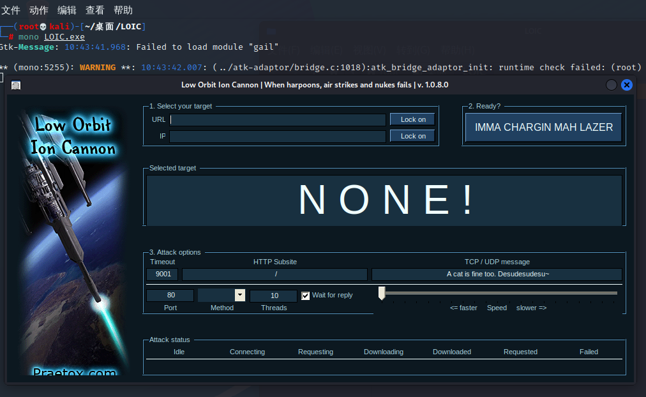Click the Requesting status column header
This screenshot has width=646, height=397.
pos(315,352)
